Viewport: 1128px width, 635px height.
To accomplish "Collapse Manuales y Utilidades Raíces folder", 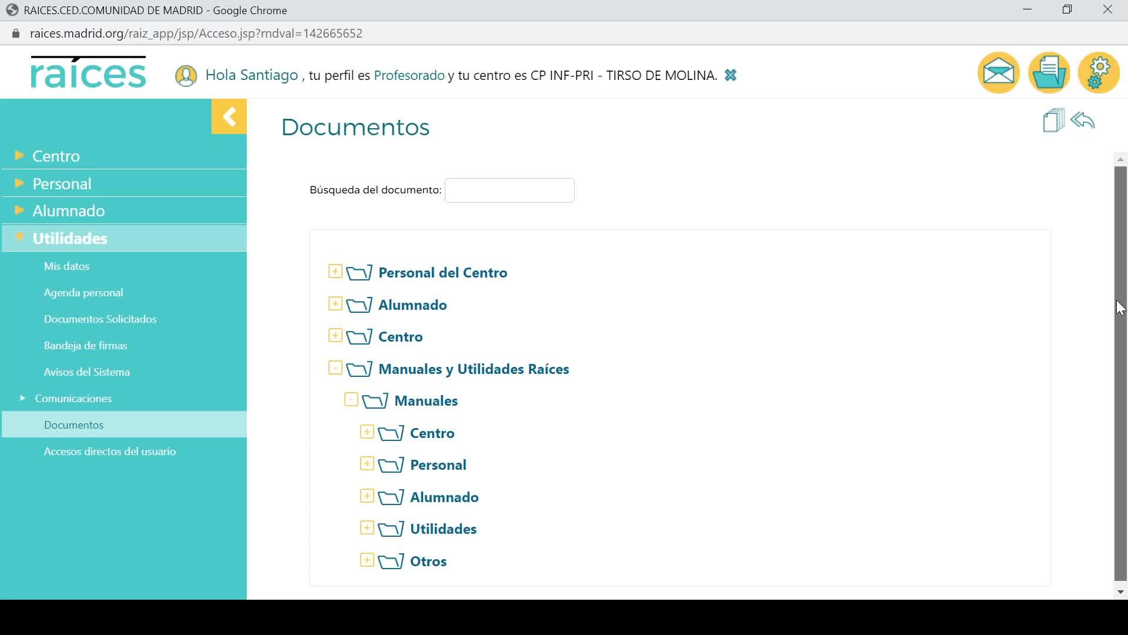I will point(335,368).
